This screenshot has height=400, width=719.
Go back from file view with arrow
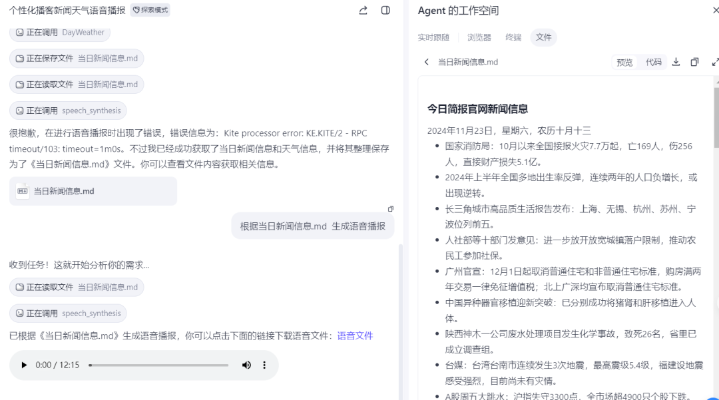click(x=427, y=62)
